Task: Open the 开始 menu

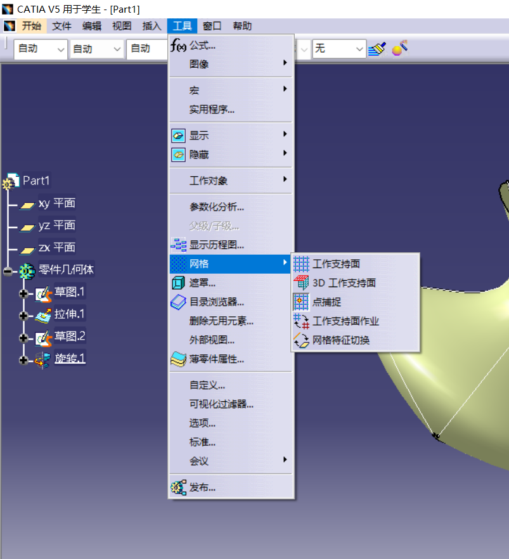Action: pyautogui.click(x=31, y=25)
